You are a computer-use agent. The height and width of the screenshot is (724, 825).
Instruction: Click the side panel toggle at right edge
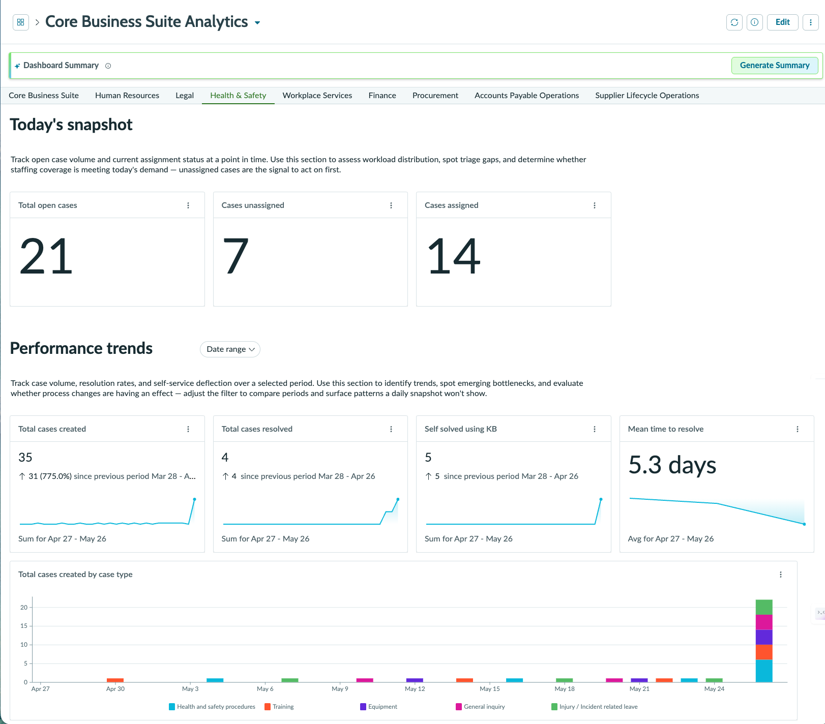[x=820, y=614]
